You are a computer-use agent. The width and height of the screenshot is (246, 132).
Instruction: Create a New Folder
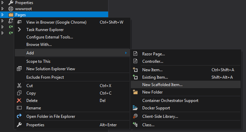point(186,92)
